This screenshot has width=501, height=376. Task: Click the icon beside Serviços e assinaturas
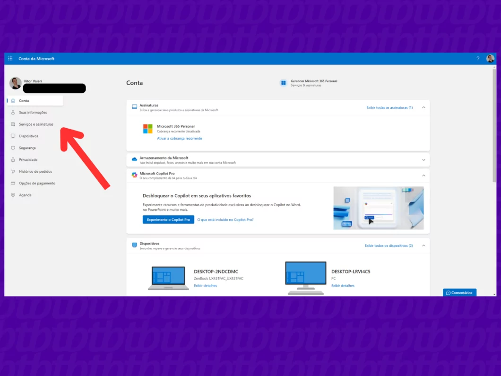pyautogui.click(x=13, y=124)
